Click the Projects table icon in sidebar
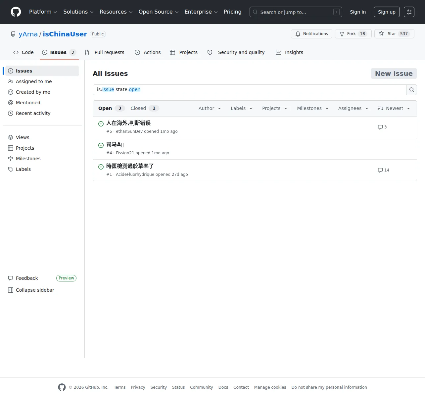This screenshot has width=425, height=397. [11, 148]
